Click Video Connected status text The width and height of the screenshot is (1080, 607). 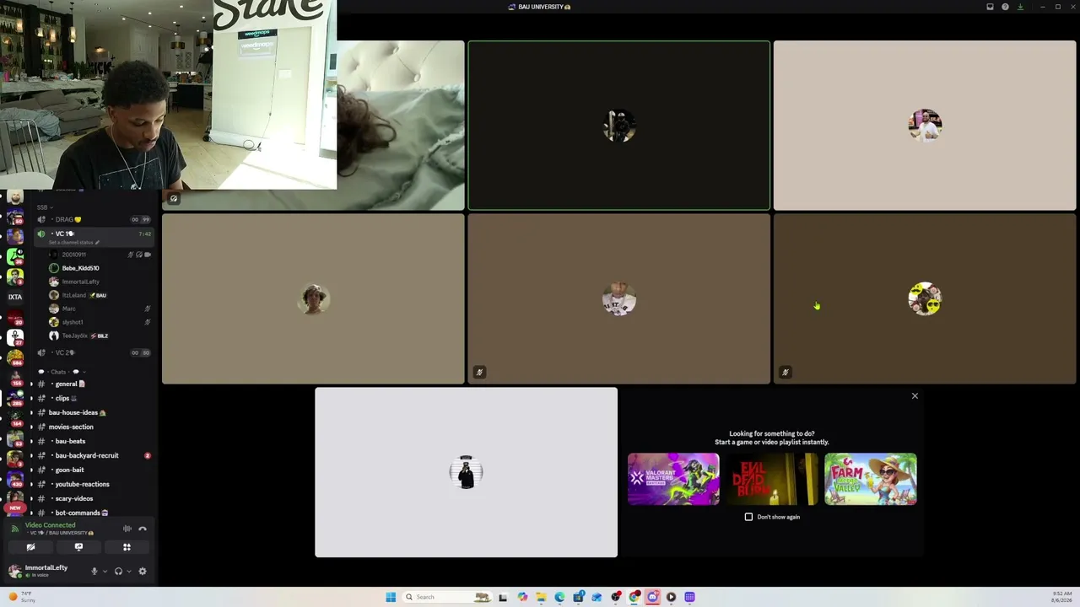[x=50, y=525]
